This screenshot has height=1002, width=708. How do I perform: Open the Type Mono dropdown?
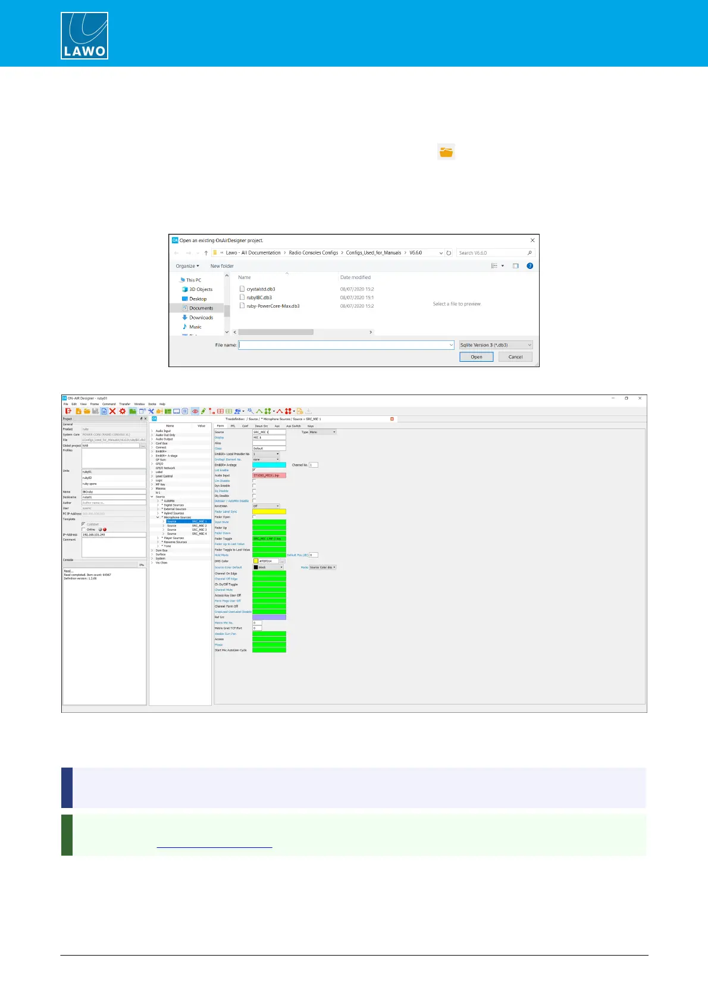(x=322, y=432)
